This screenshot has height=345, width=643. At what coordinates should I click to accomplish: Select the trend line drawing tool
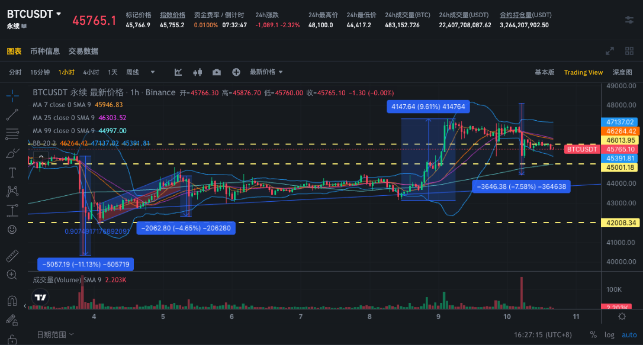pos(12,115)
